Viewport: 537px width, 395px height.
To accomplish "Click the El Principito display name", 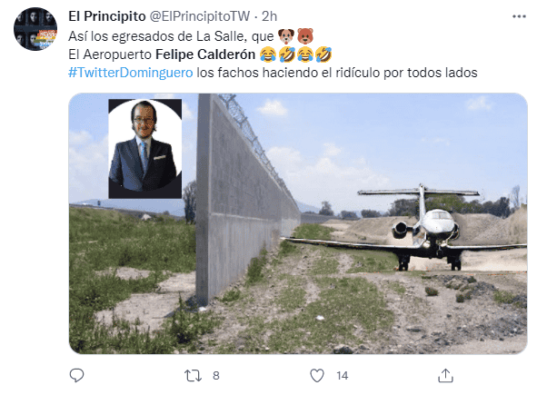I will pyautogui.click(x=107, y=16).
